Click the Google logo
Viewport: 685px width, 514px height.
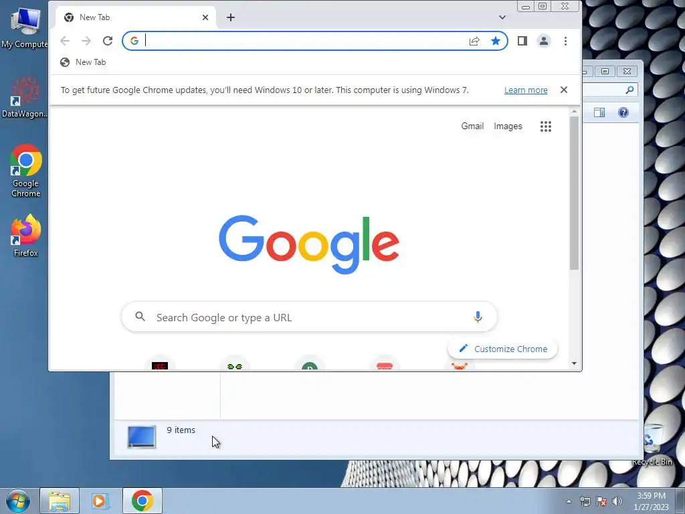tap(309, 244)
